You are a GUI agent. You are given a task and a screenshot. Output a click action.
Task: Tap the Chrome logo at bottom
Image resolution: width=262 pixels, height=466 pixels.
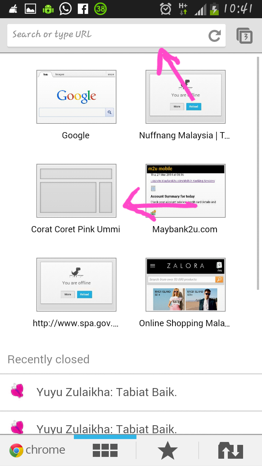point(16,450)
